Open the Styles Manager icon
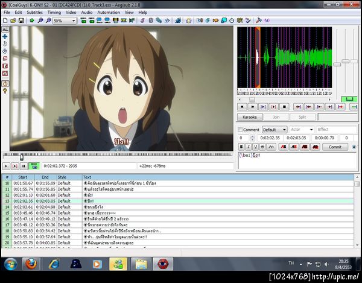The height and width of the screenshot is (283, 362). click(x=142, y=21)
